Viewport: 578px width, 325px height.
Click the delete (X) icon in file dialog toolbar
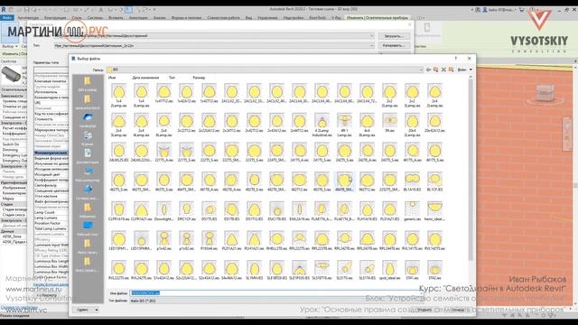click(443, 70)
